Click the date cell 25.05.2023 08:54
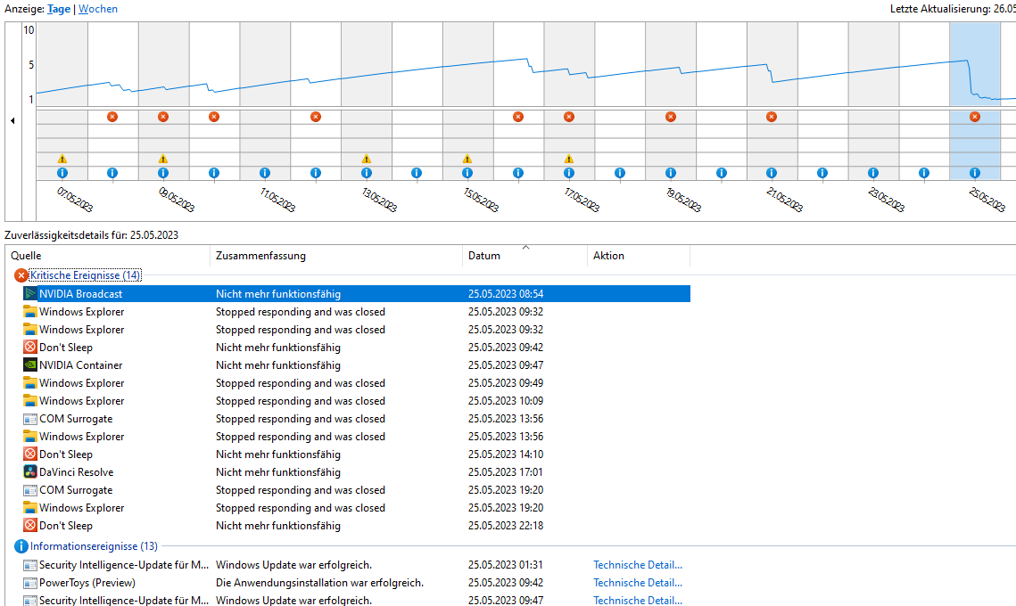 [506, 294]
